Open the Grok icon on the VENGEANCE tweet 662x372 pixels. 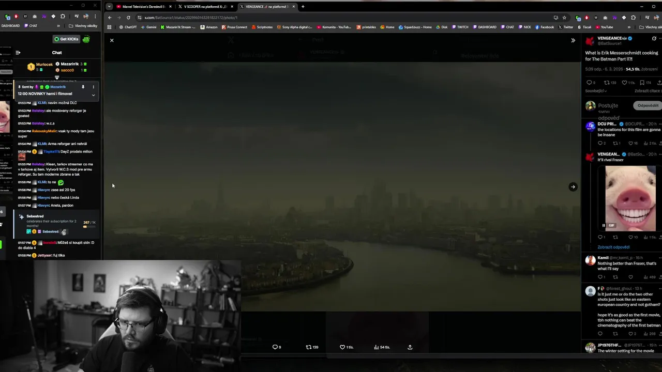pos(654,39)
